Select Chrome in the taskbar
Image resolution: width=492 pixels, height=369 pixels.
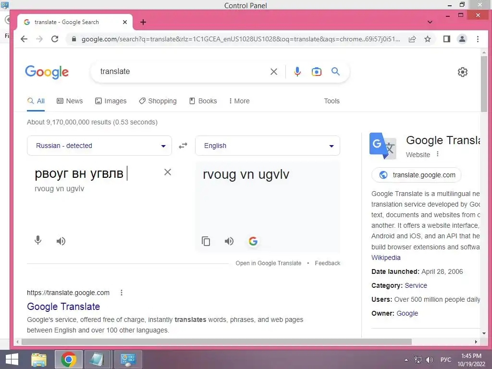(x=69, y=359)
